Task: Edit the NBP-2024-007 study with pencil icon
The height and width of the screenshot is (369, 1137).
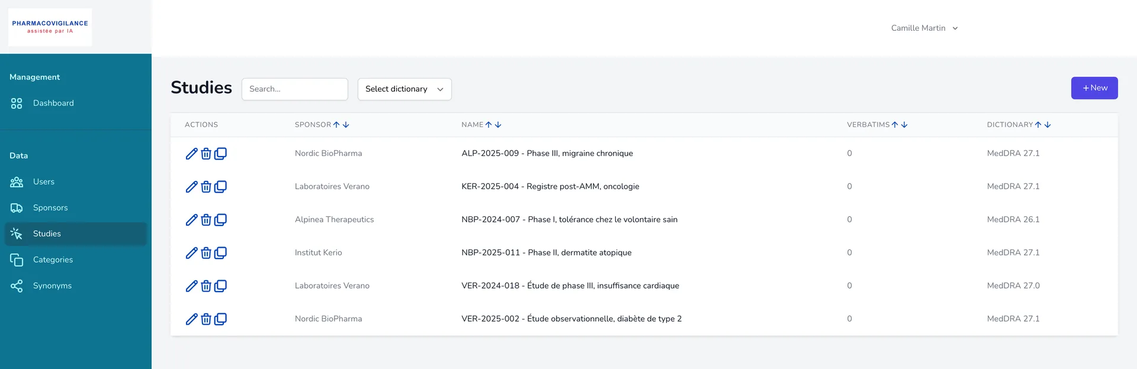Action: click(x=191, y=220)
